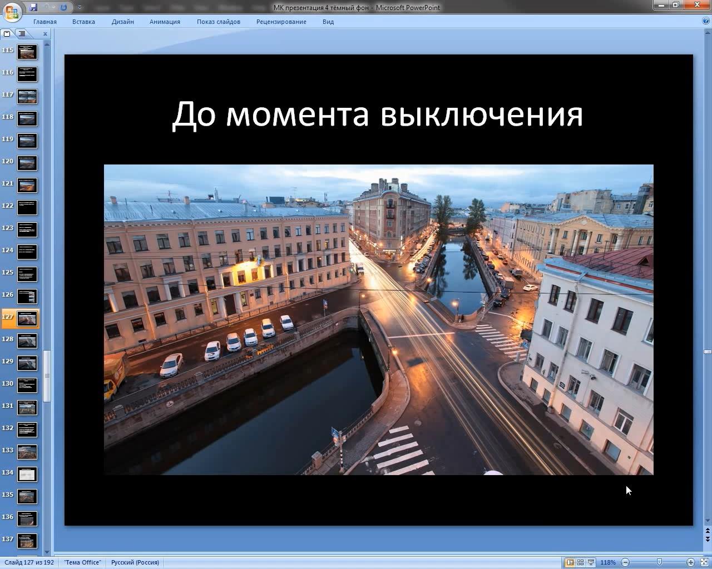Click the Слайд 127 из 192 status indicator
The width and height of the screenshot is (712, 569).
(x=29, y=562)
